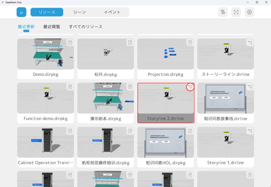Image resolution: width=271 pixels, height=187 pixels.
Task: Open the 标尺.dirpkg thumbnail
Action: tap(106, 54)
